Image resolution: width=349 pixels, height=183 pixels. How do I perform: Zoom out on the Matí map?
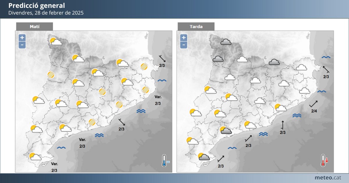point(22,45)
